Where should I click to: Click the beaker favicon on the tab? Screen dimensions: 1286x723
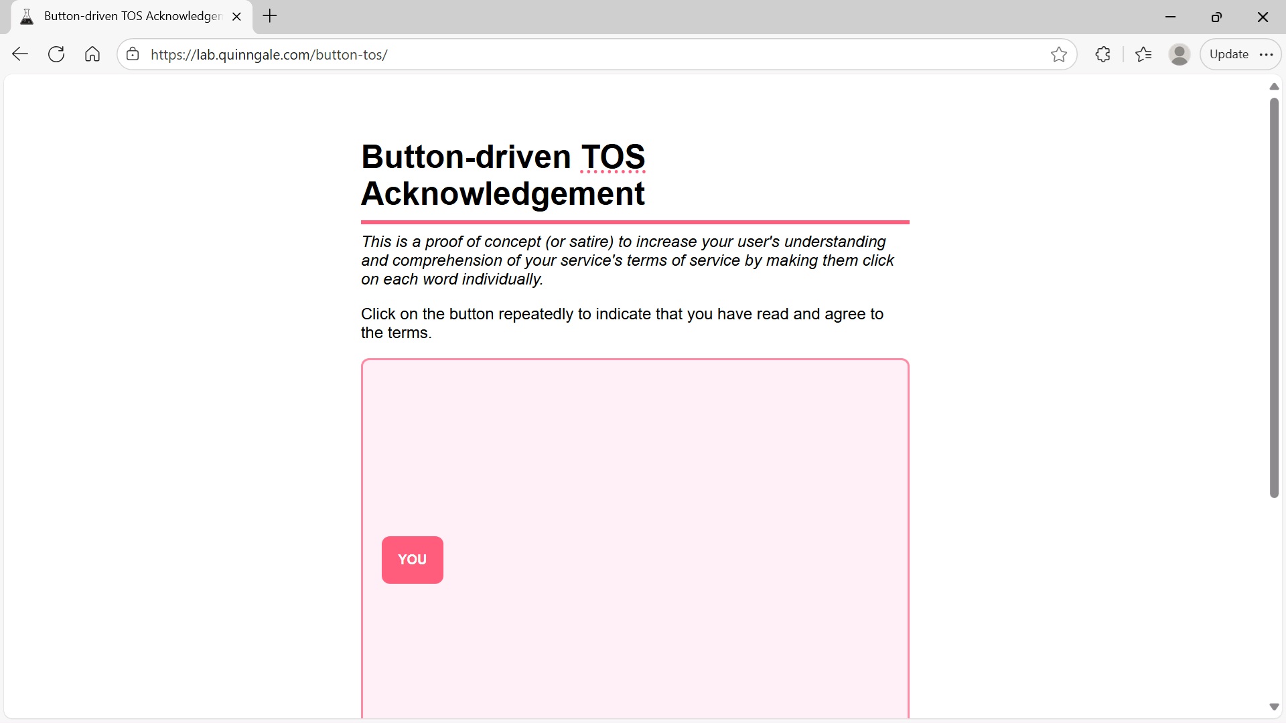(x=27, y=16)
